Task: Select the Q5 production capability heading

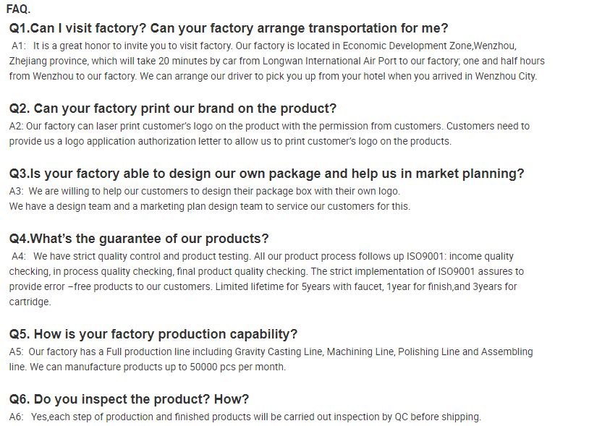Action: pyautogui.click(x=153, y=334)
